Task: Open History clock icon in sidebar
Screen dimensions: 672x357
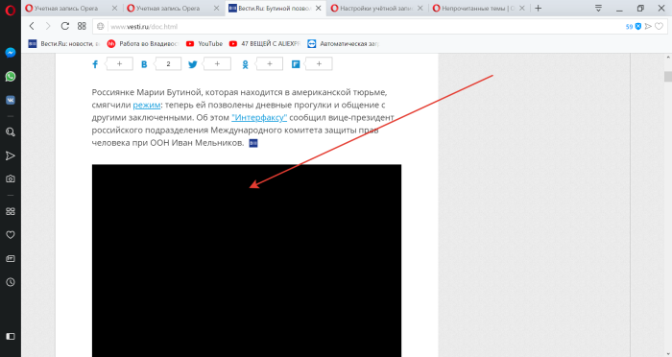Action: tap(11, 282)
